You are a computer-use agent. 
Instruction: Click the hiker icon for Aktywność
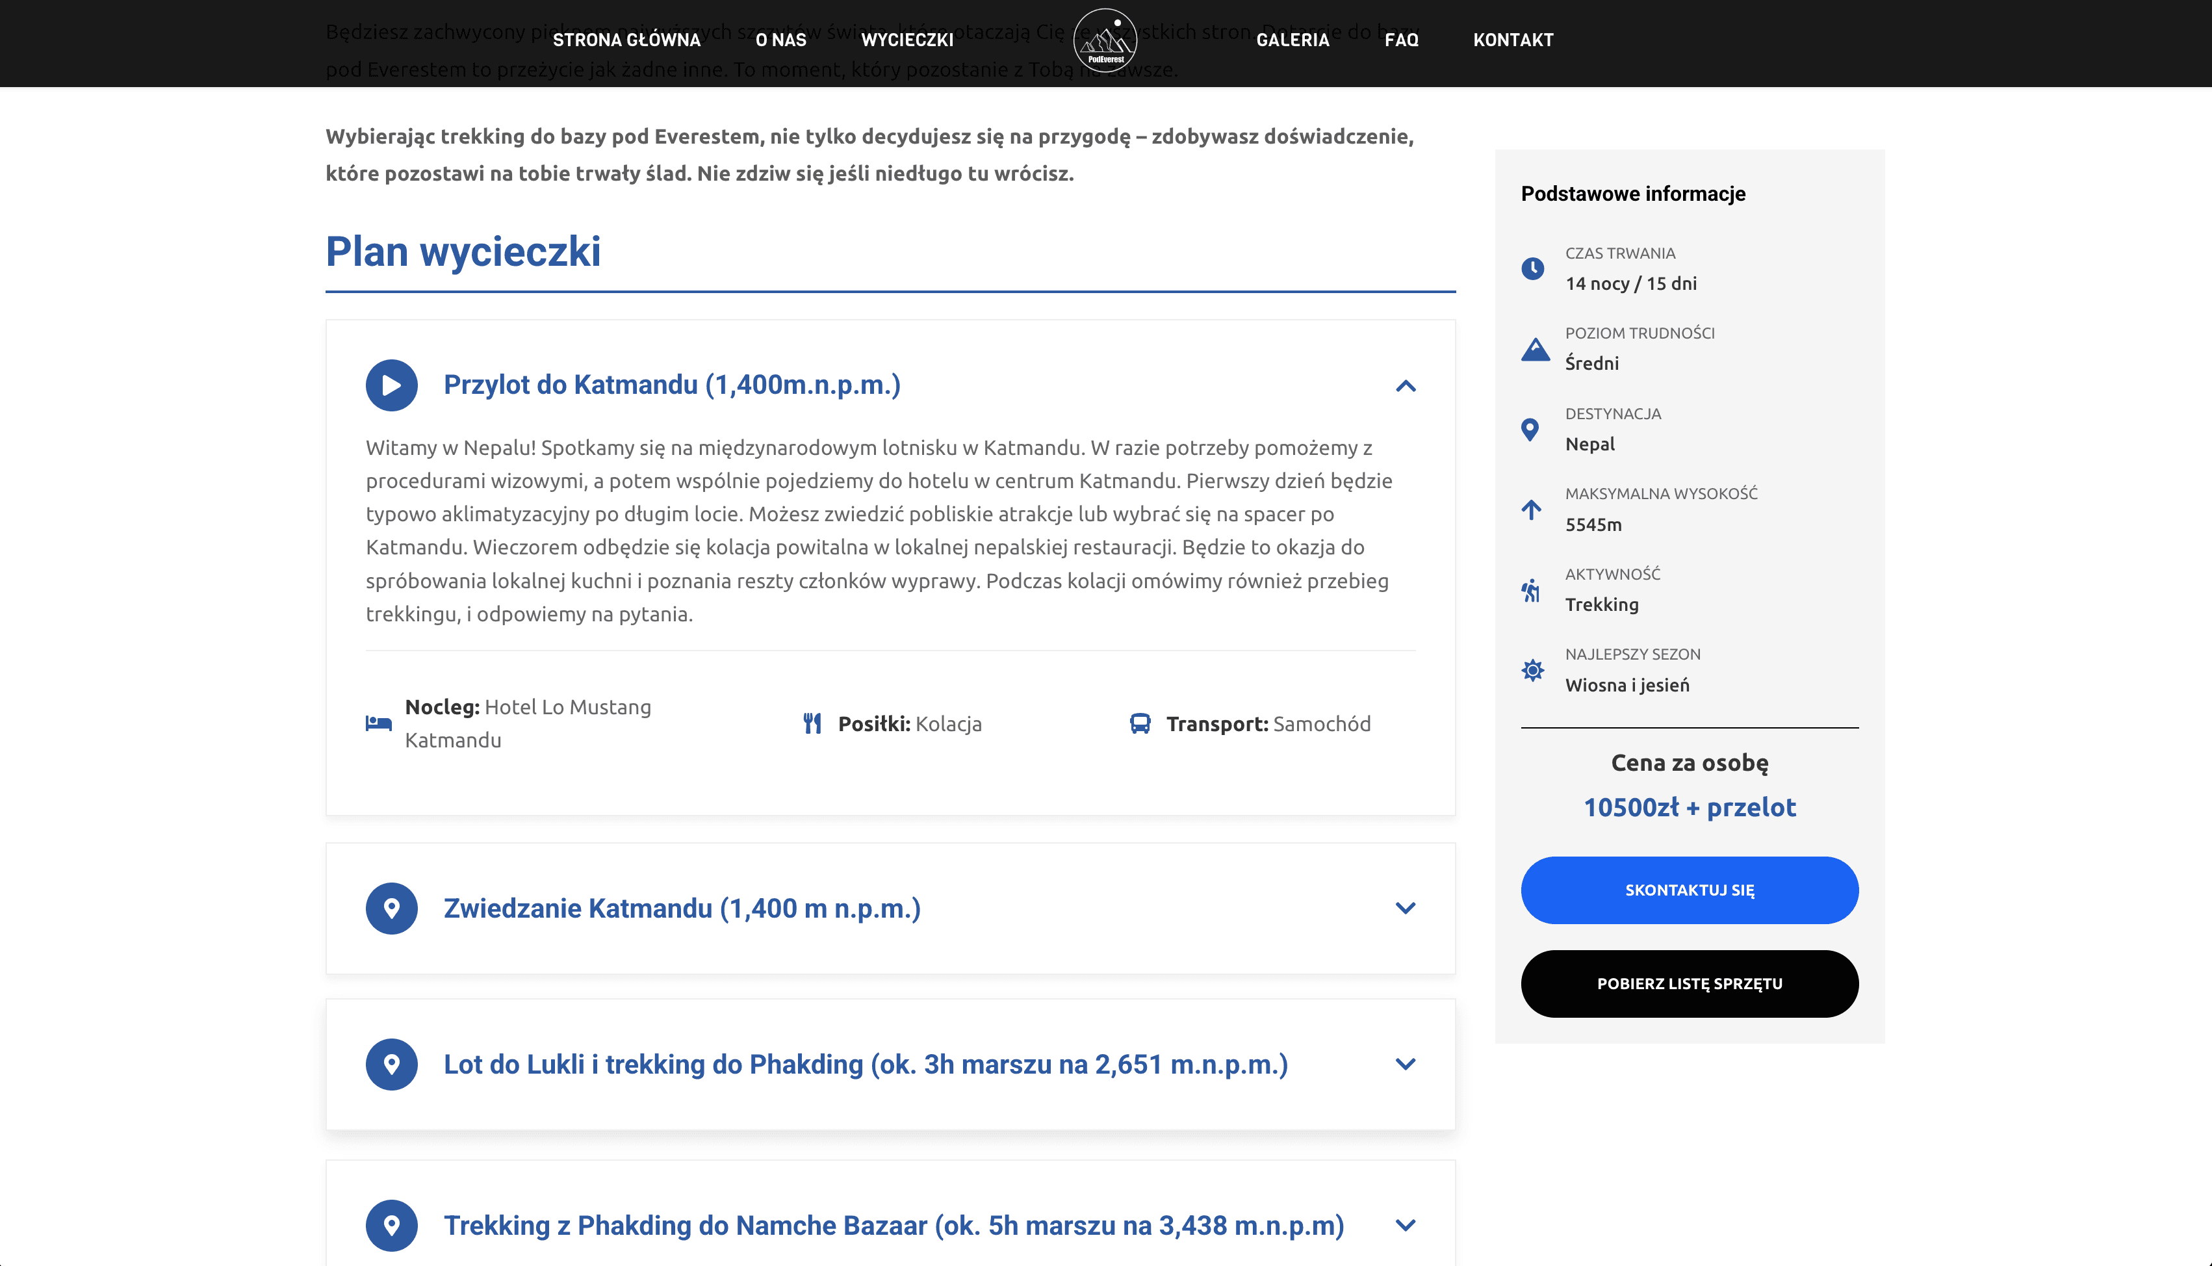(x=1532, y=590)
